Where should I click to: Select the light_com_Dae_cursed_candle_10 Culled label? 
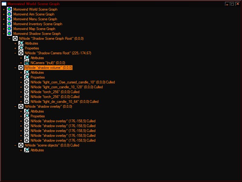click(x=73, y=82)
